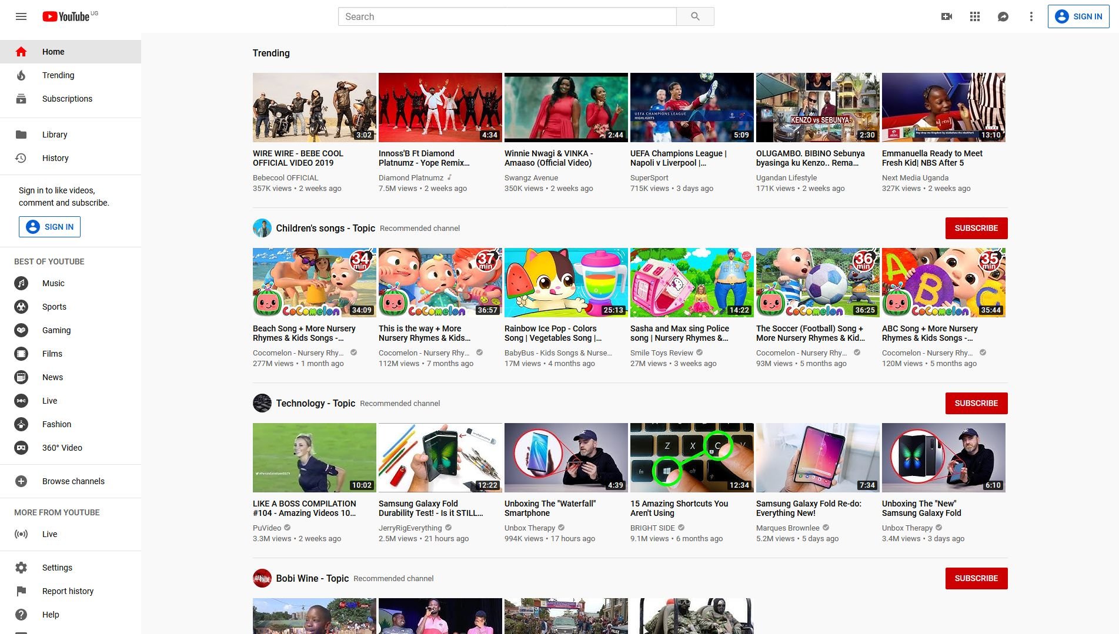Screen dimensions: 1119x634
Task: Click the Music category icon
Action: [21, 283]
